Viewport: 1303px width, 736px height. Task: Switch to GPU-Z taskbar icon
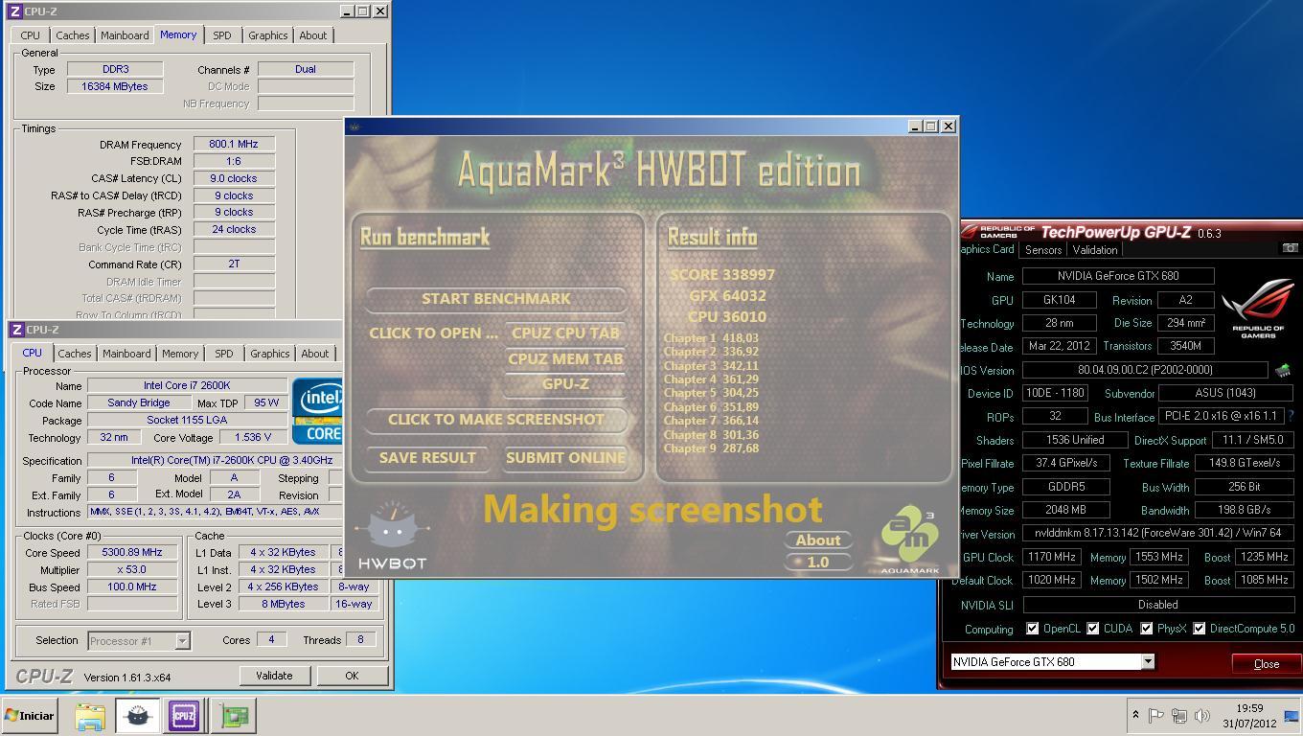click(x=233, y=716)
